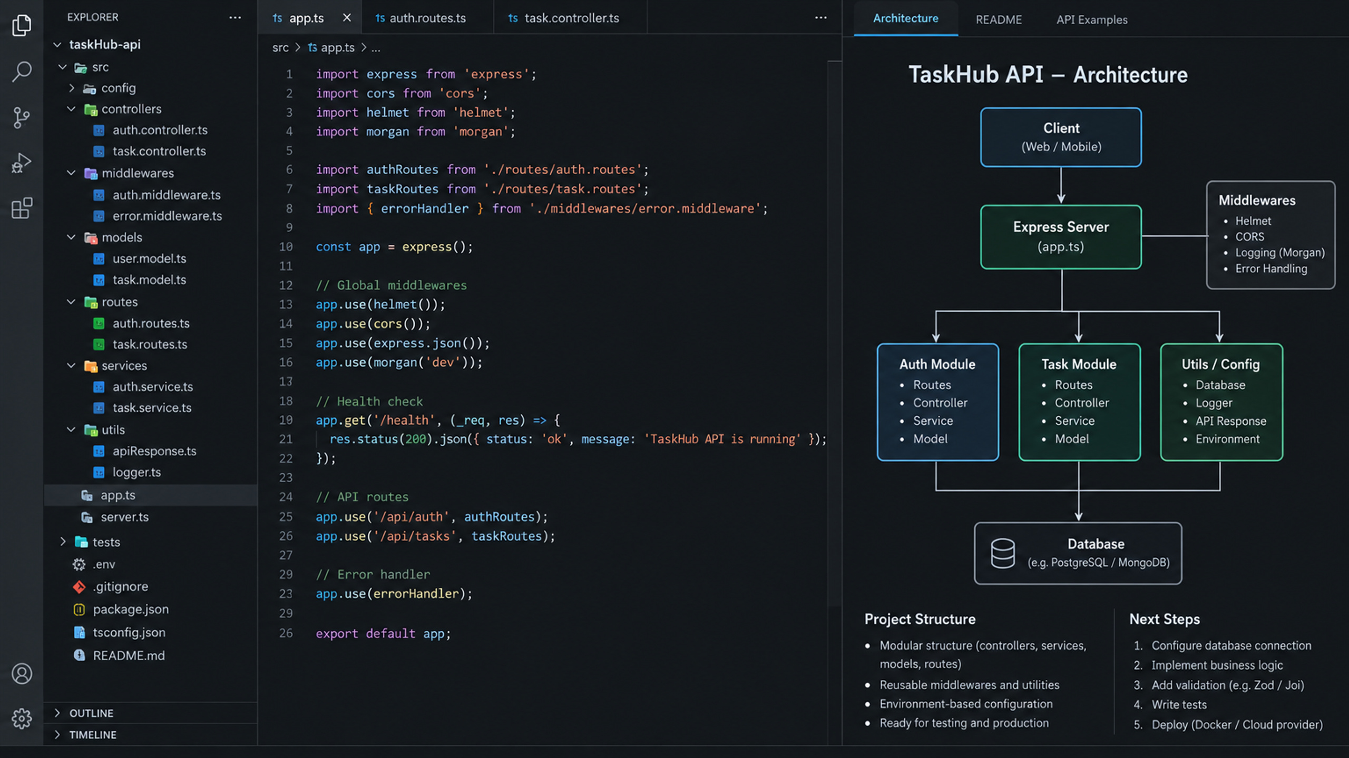
Task: Click the app.ts breadcrumb segment
Action: tap(337, 48)
